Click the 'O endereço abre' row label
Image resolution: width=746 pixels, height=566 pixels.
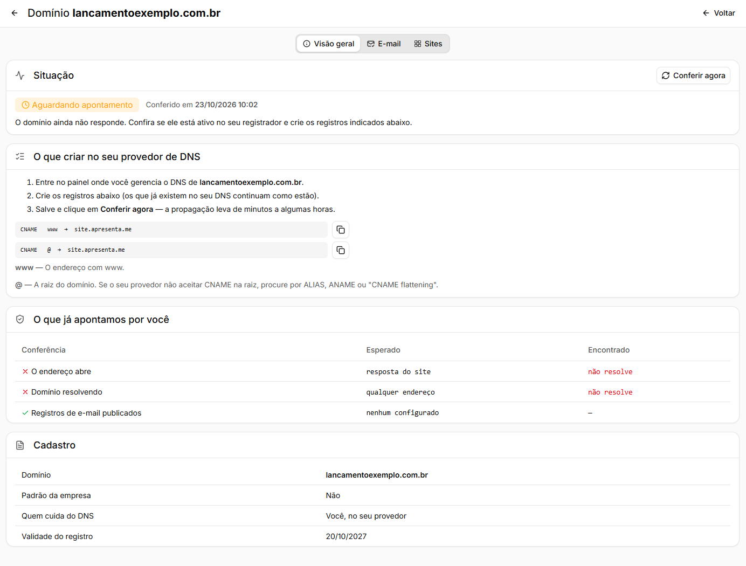click(x=61, y=371)
